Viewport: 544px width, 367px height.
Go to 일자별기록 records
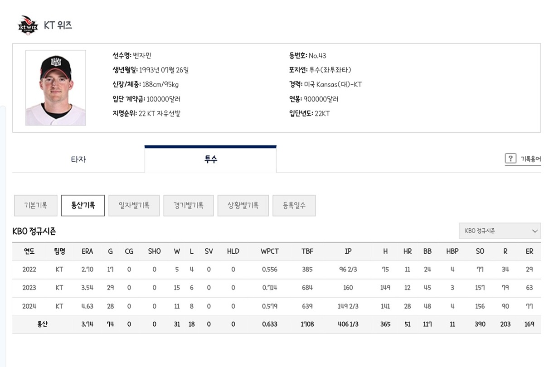[x=134, y=205]
